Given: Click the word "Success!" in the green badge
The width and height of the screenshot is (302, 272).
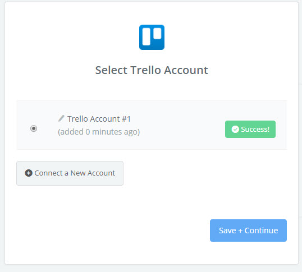Looking at the screenshot, I should click(255, 129).
